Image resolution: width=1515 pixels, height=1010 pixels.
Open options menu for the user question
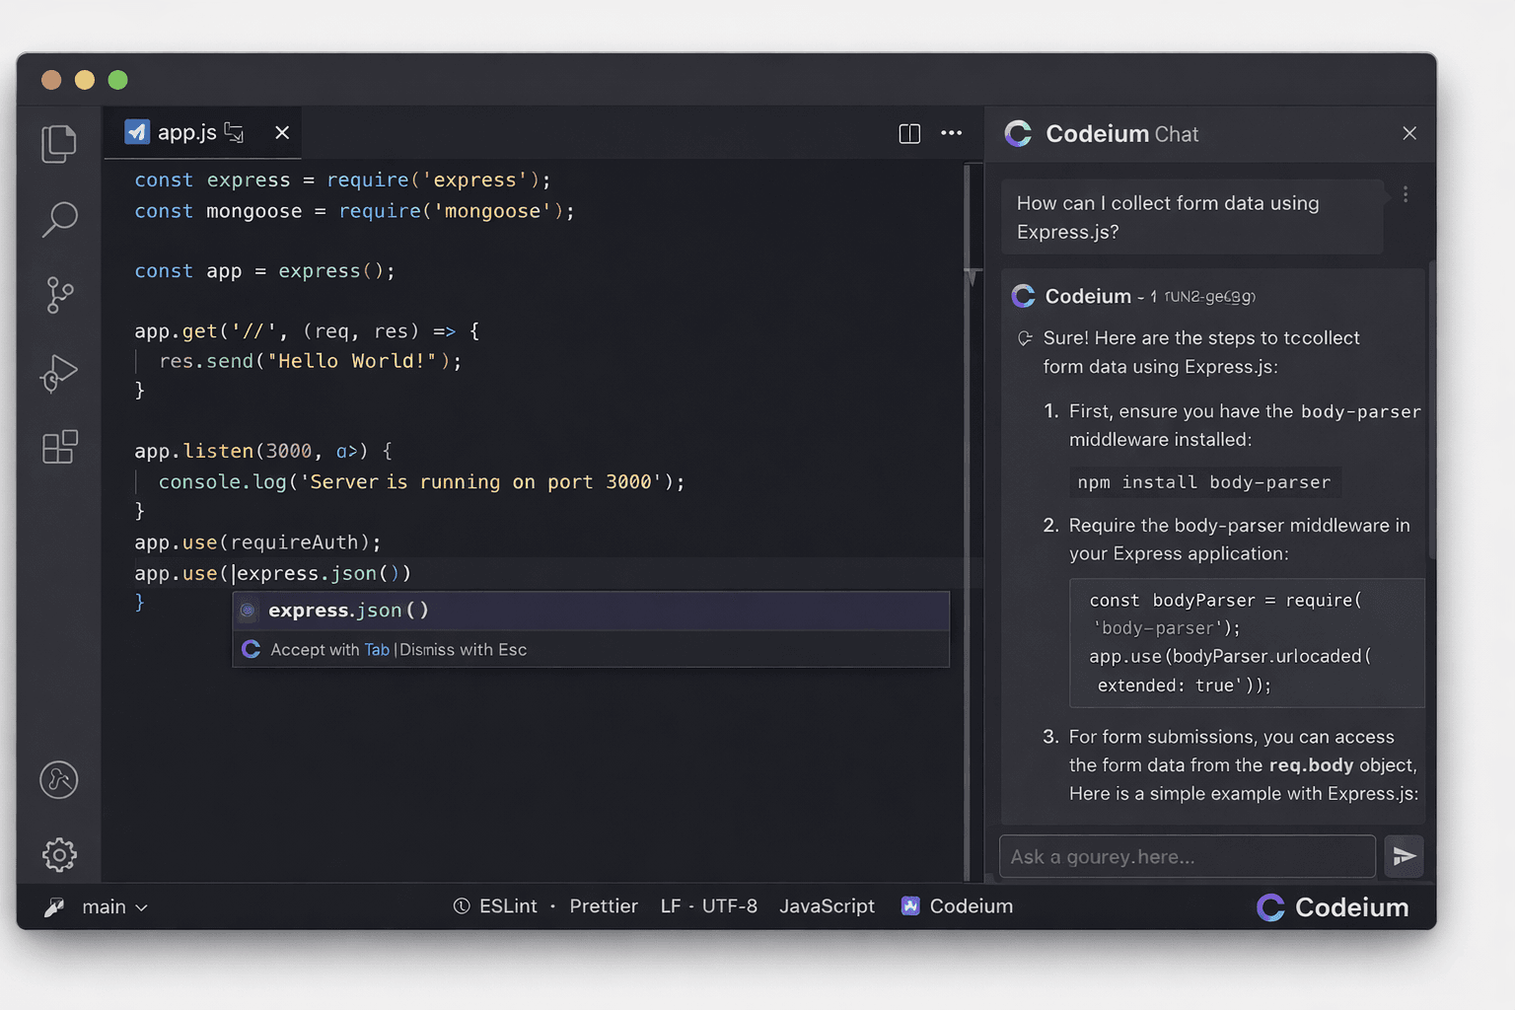[1406, 194]
